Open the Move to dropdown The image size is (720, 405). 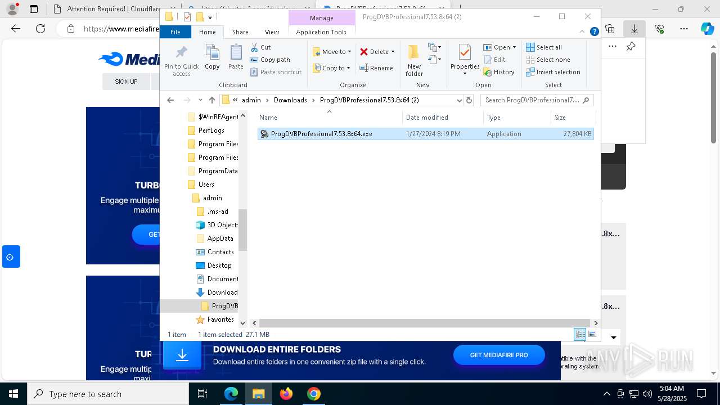click(332, 52)
